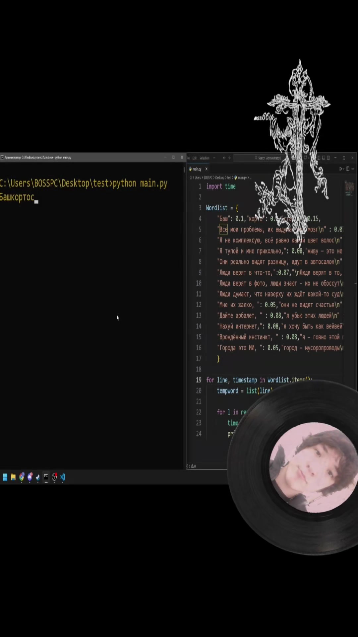Viewport: 358px width, 637px height.
Task: Toggle the secondary side bar layout
Action: click(328, 158)
